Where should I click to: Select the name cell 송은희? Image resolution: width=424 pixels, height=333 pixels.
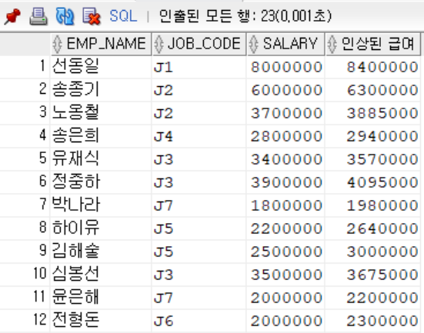(101, 135)
